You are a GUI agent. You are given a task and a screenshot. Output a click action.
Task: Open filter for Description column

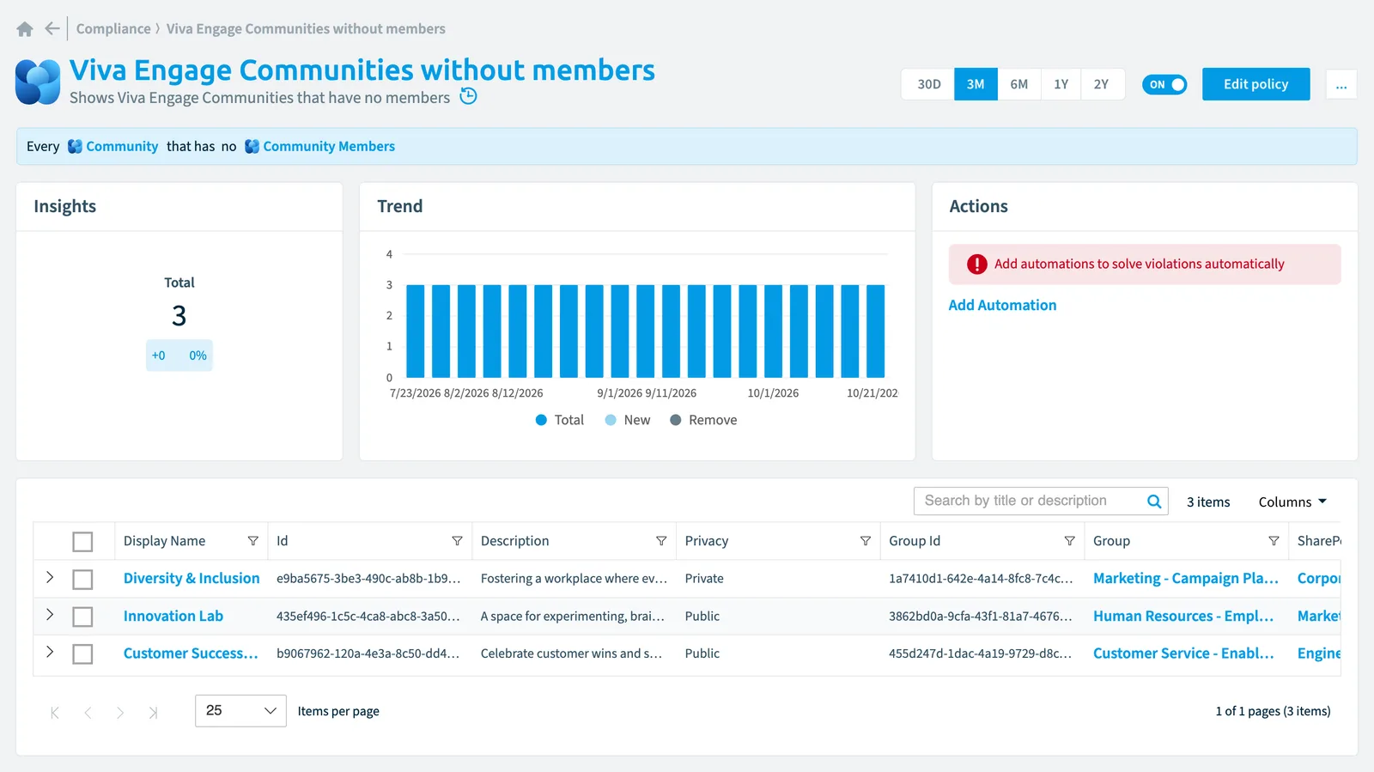[661, 541]
